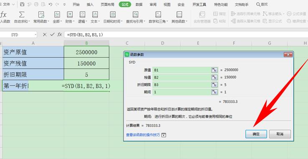The height and width of the screenshot is (159, 308).
Task: Select column D header
Action: (162, 43)
